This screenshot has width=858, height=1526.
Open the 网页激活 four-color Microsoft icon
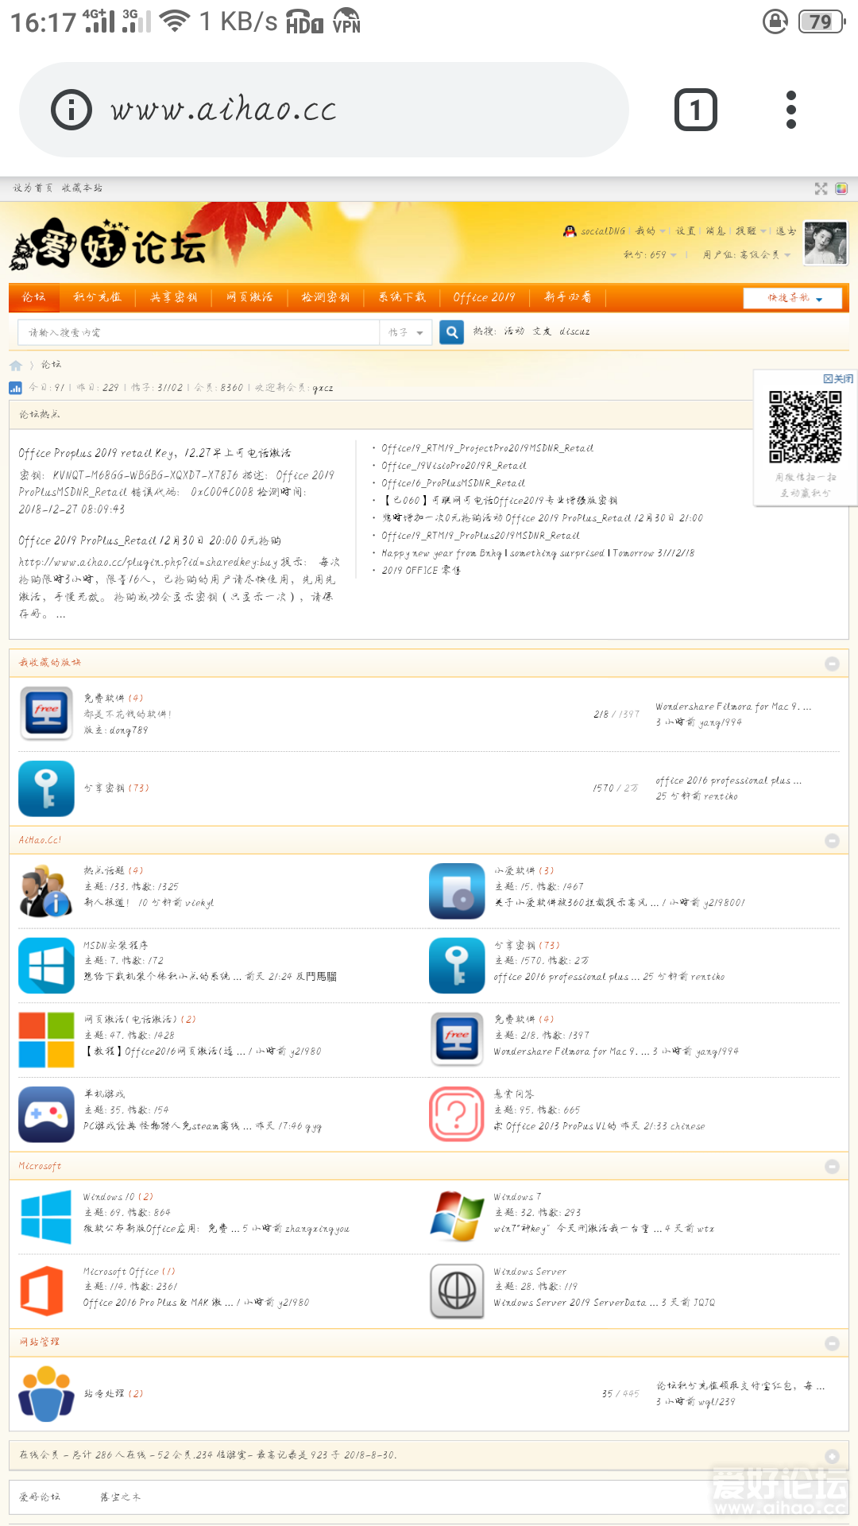[x=47, y=1040]
